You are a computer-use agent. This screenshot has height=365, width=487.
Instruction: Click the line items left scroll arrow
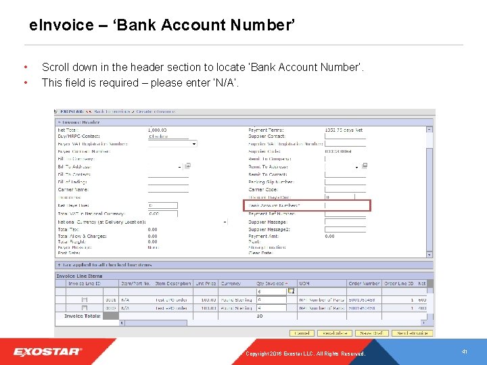point(122,323)
